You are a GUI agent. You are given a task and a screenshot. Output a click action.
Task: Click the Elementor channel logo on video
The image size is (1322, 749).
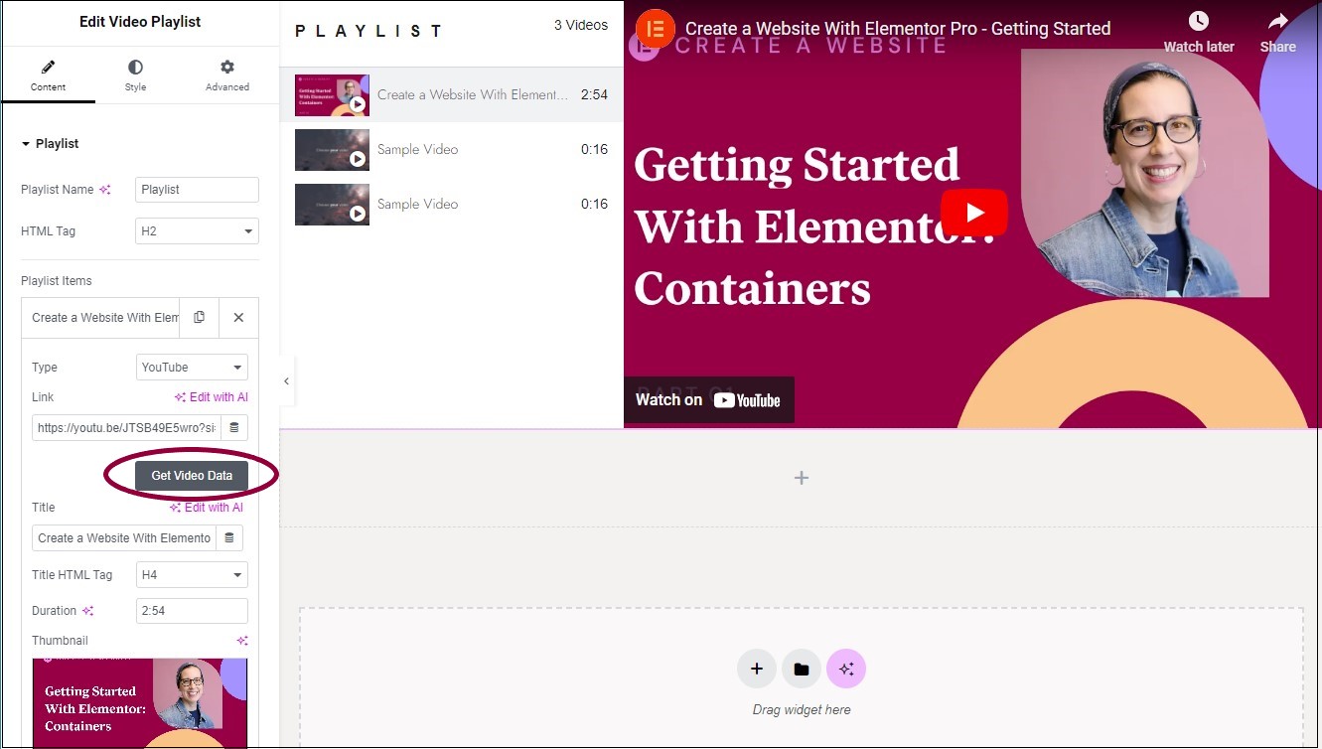click(655, 29)
